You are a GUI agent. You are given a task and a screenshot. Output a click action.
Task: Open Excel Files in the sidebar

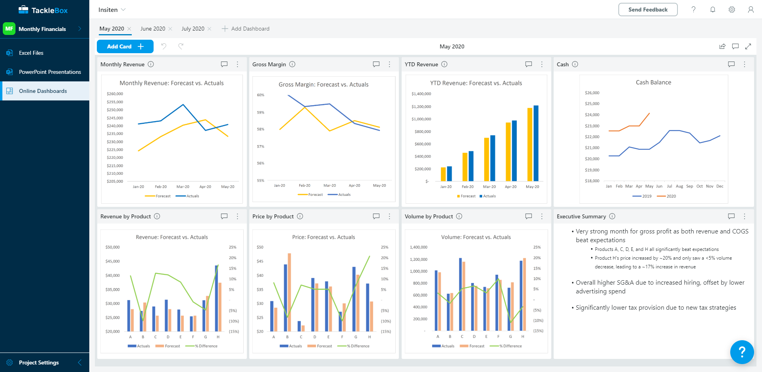[44, 53]
